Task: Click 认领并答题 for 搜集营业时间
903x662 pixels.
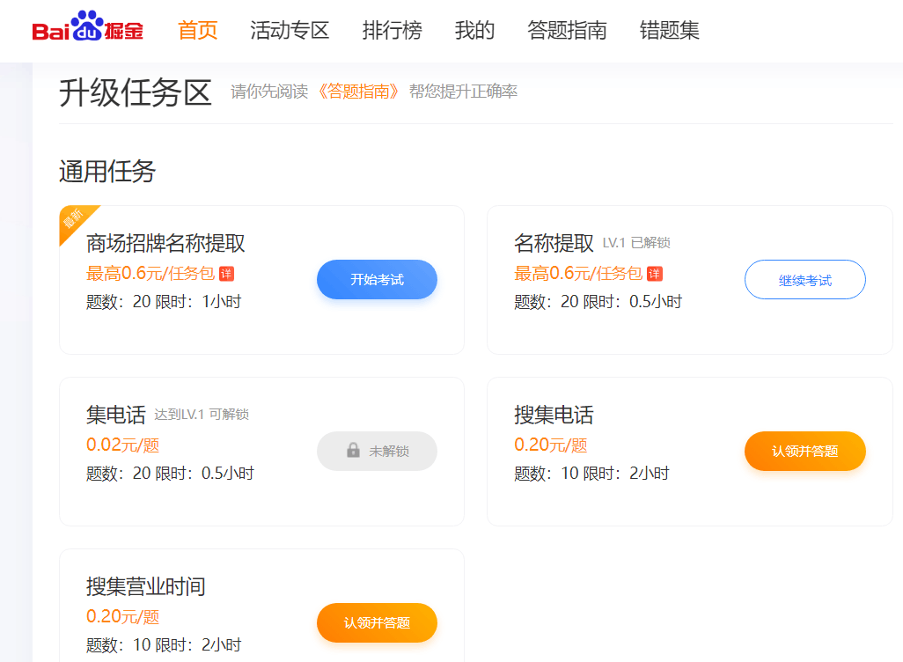Action: pos(378,622)
